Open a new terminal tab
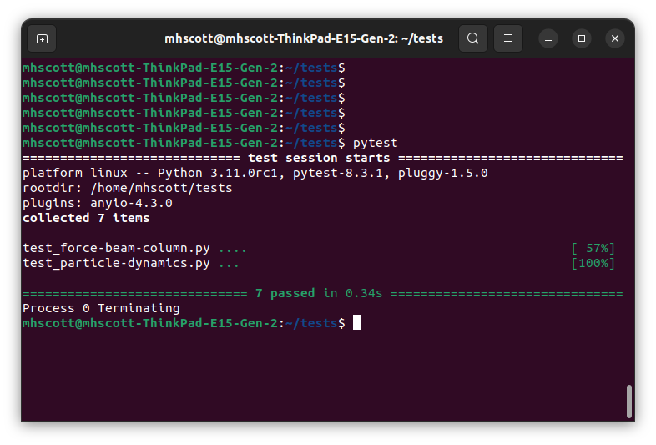The height and width of the screenshot is (445, 656). [x=42, y=38]
